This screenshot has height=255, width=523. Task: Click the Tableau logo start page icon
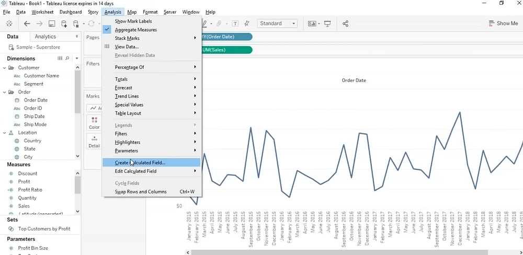(9, 24)
